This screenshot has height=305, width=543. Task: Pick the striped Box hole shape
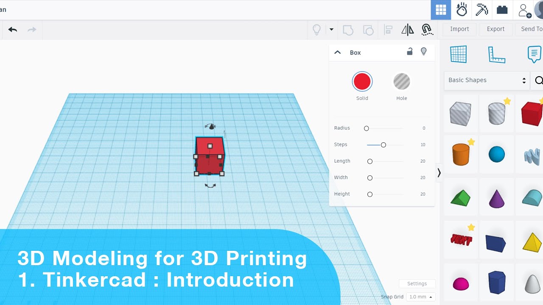[x=461, y=114]
